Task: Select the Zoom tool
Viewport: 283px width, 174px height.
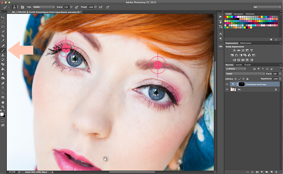Action: tap(3, 107)
